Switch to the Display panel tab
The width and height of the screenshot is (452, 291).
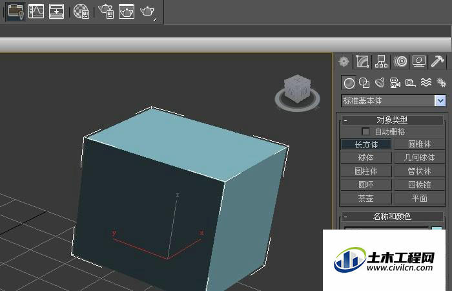[419, 61]
